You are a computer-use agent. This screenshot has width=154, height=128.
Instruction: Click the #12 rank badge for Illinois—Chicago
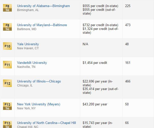click(x=7, y=83)
